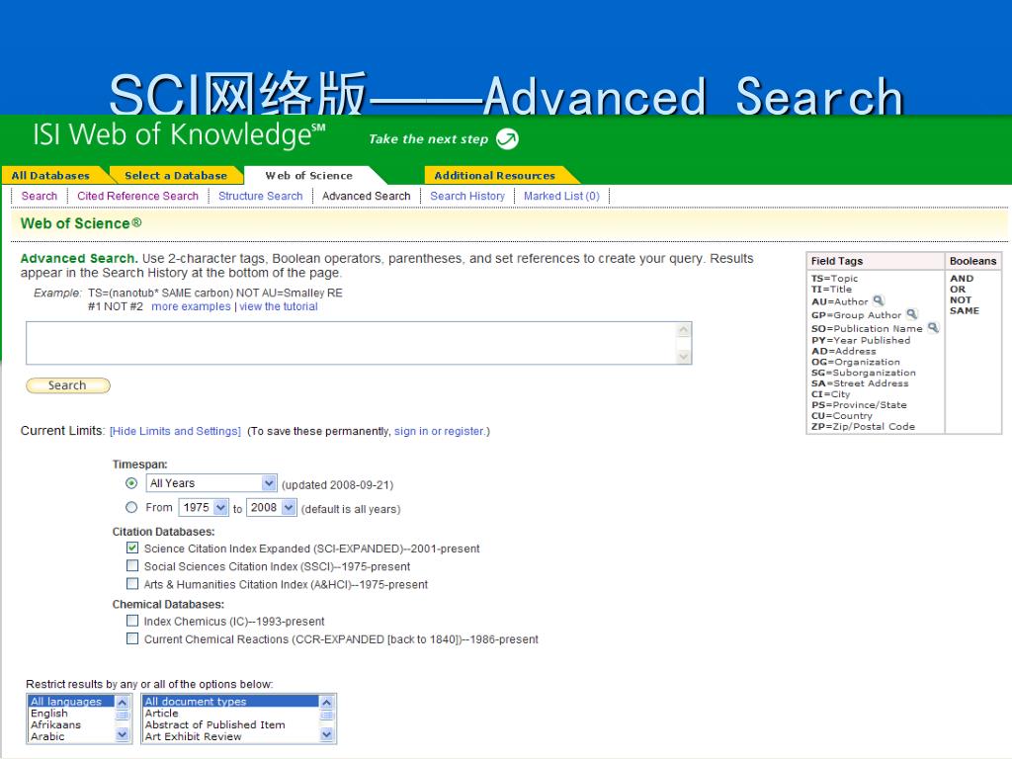The height and width of the screenshot is (759, 1012).
Task: Select Article document type
Action: coord(231,714)
